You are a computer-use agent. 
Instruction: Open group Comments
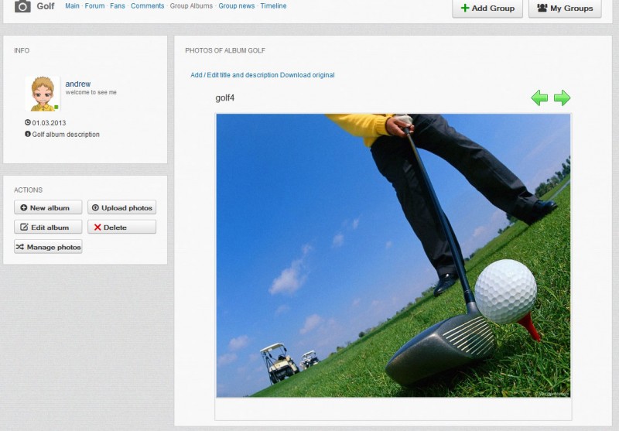coord(148,6)
